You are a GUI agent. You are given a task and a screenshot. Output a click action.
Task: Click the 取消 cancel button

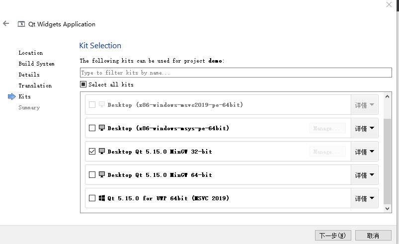pyautogui.click(x=373, y=236)
